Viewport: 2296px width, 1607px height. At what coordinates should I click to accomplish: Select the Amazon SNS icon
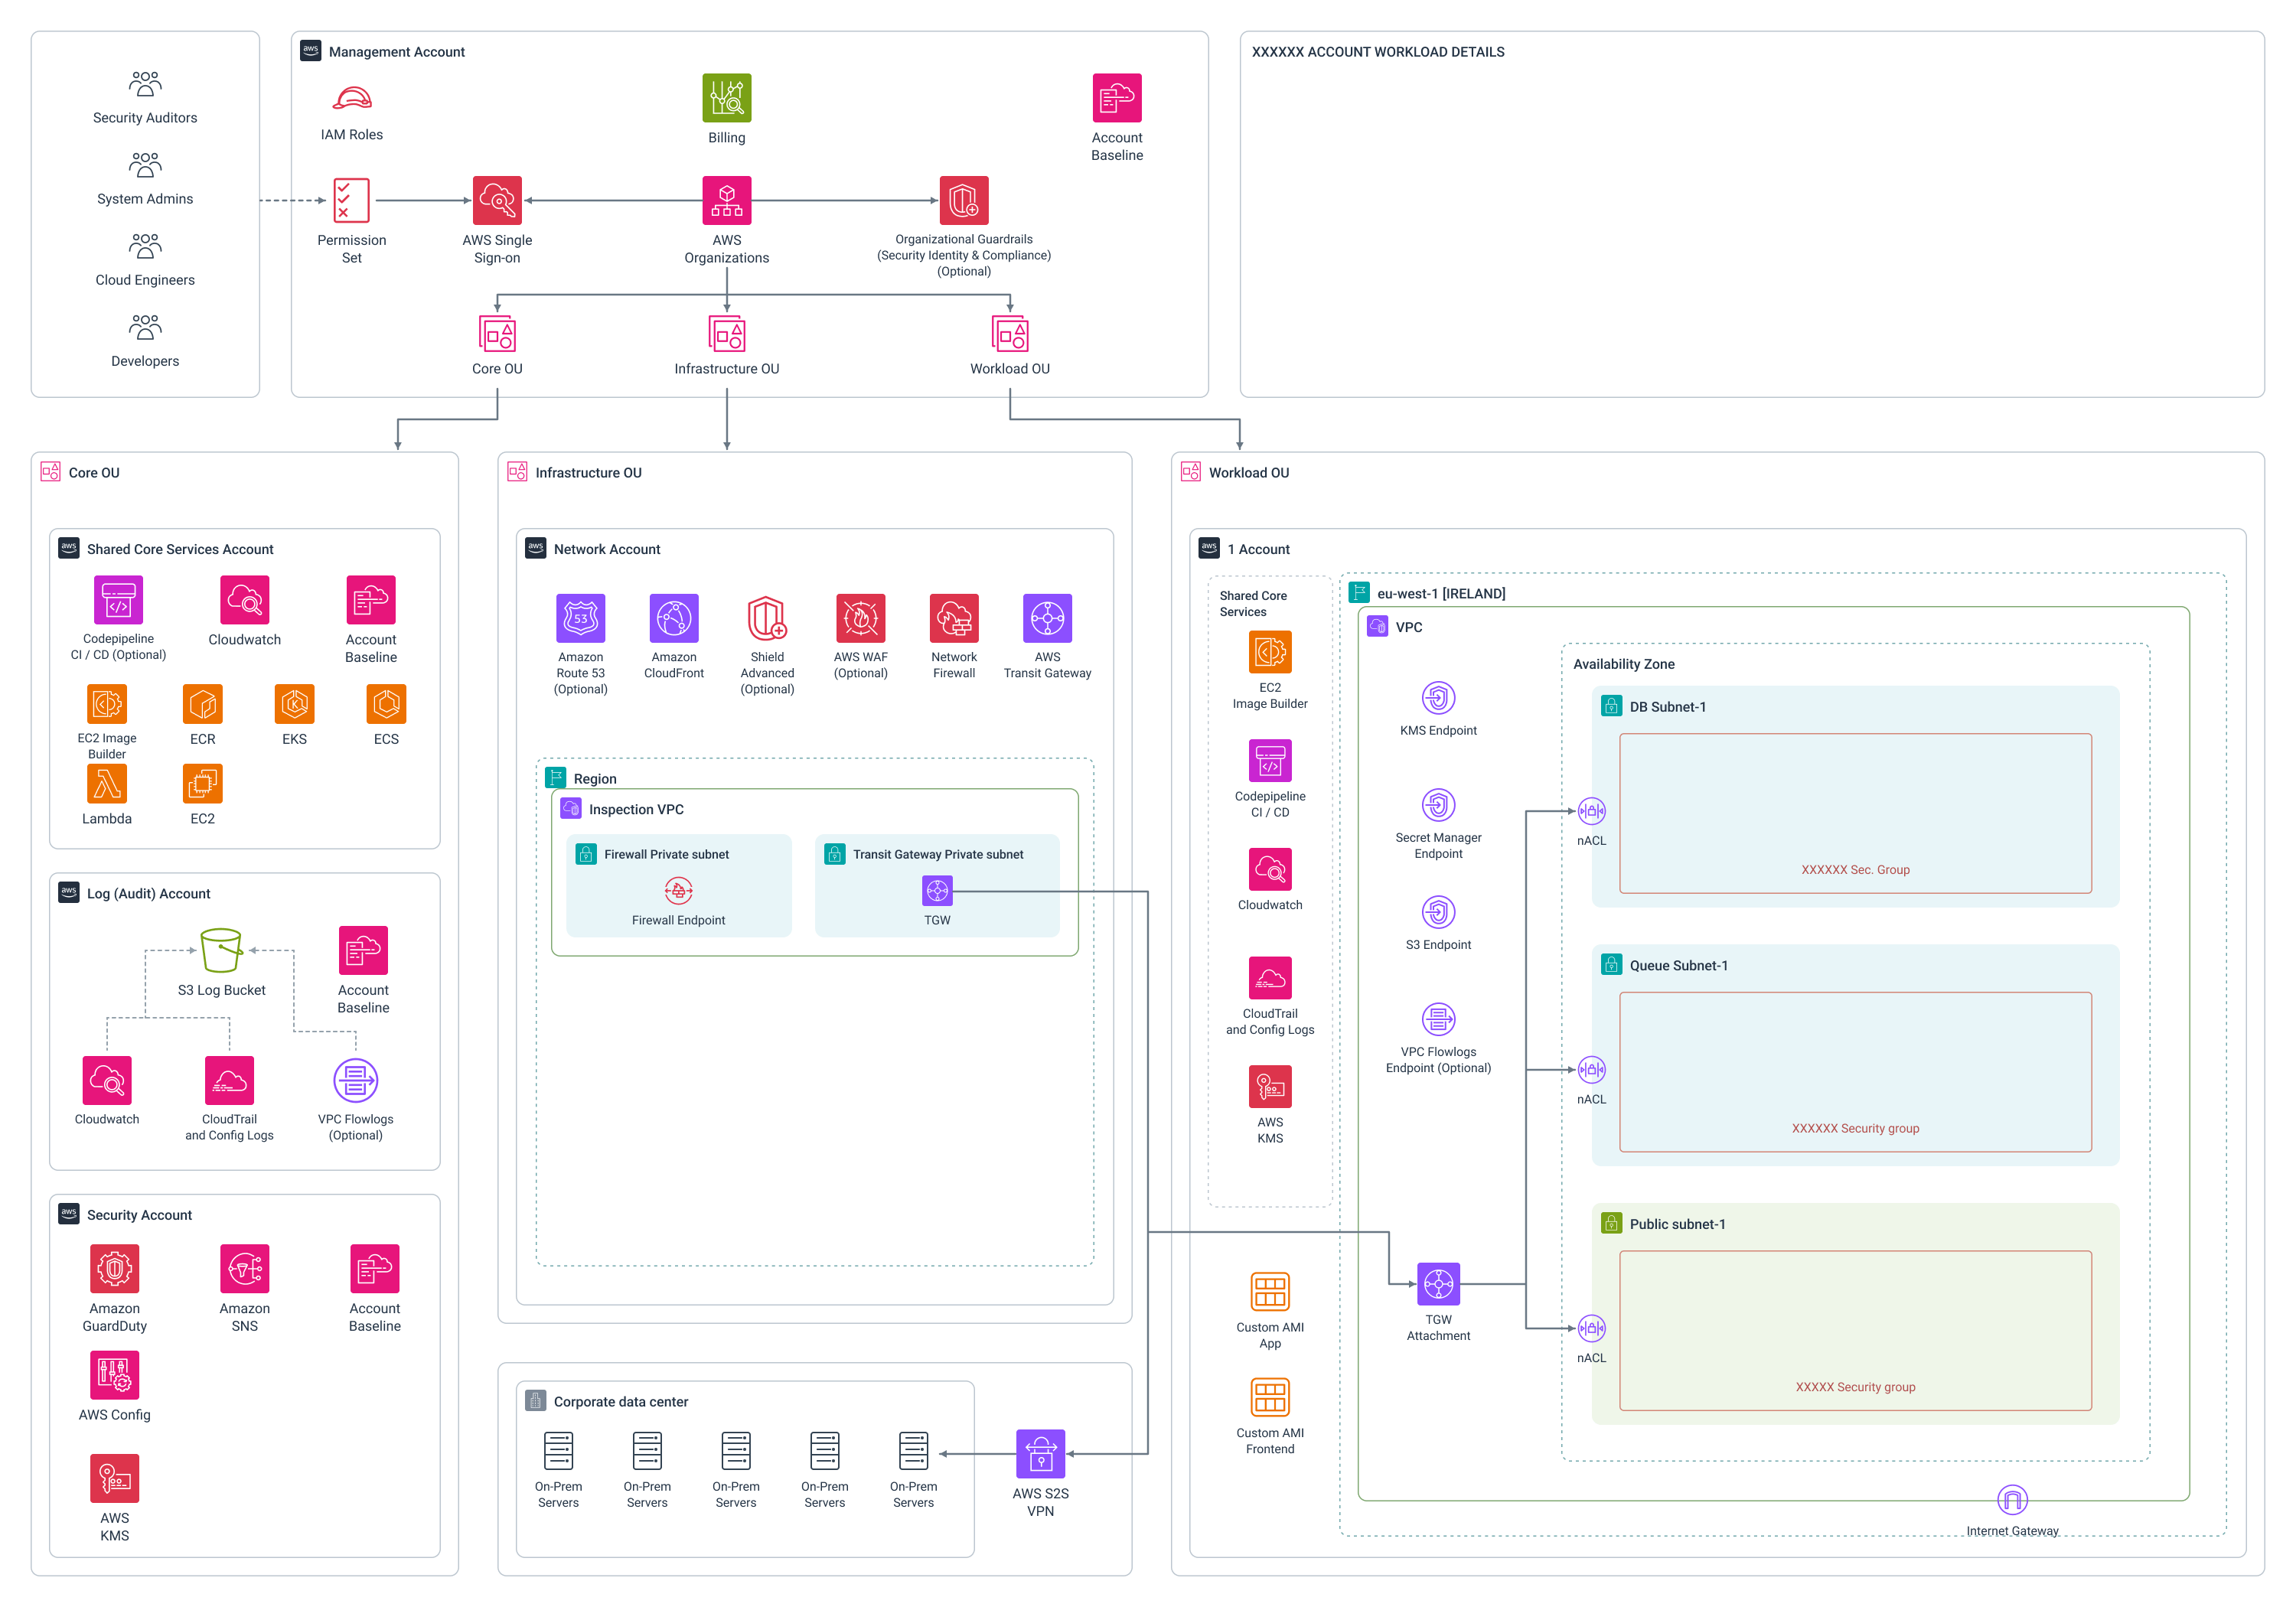click(x=245, y=1269)
